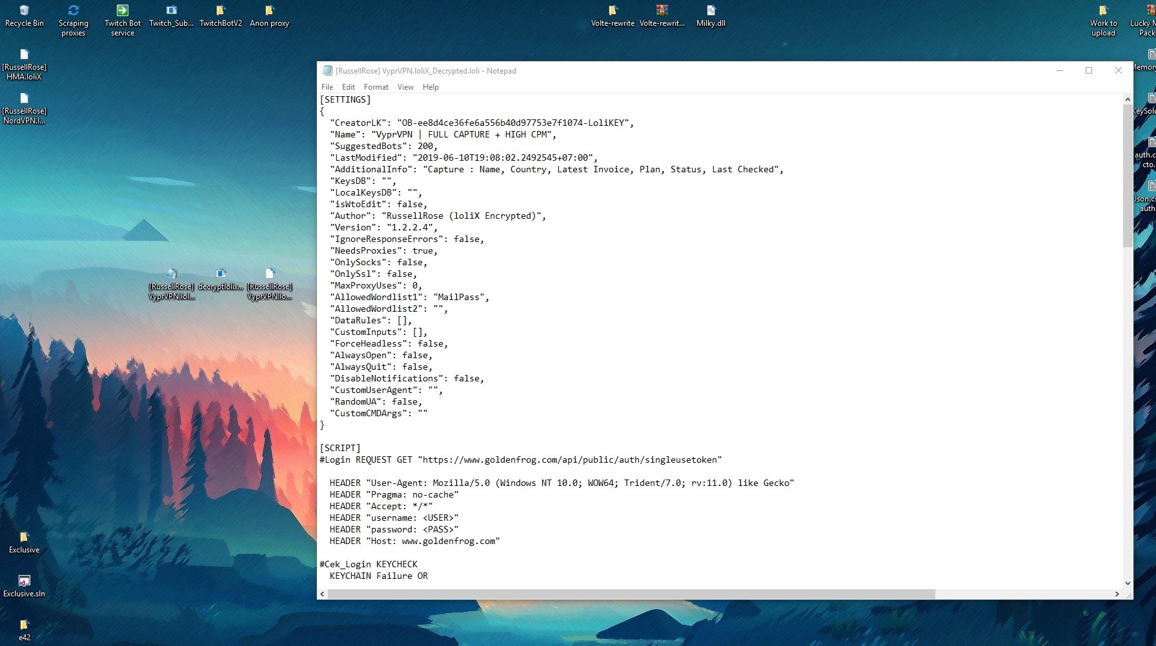Click the "DisableNotifications": false line
The width and height of the screenshot is (1156, 646).
tap(407, 378)
